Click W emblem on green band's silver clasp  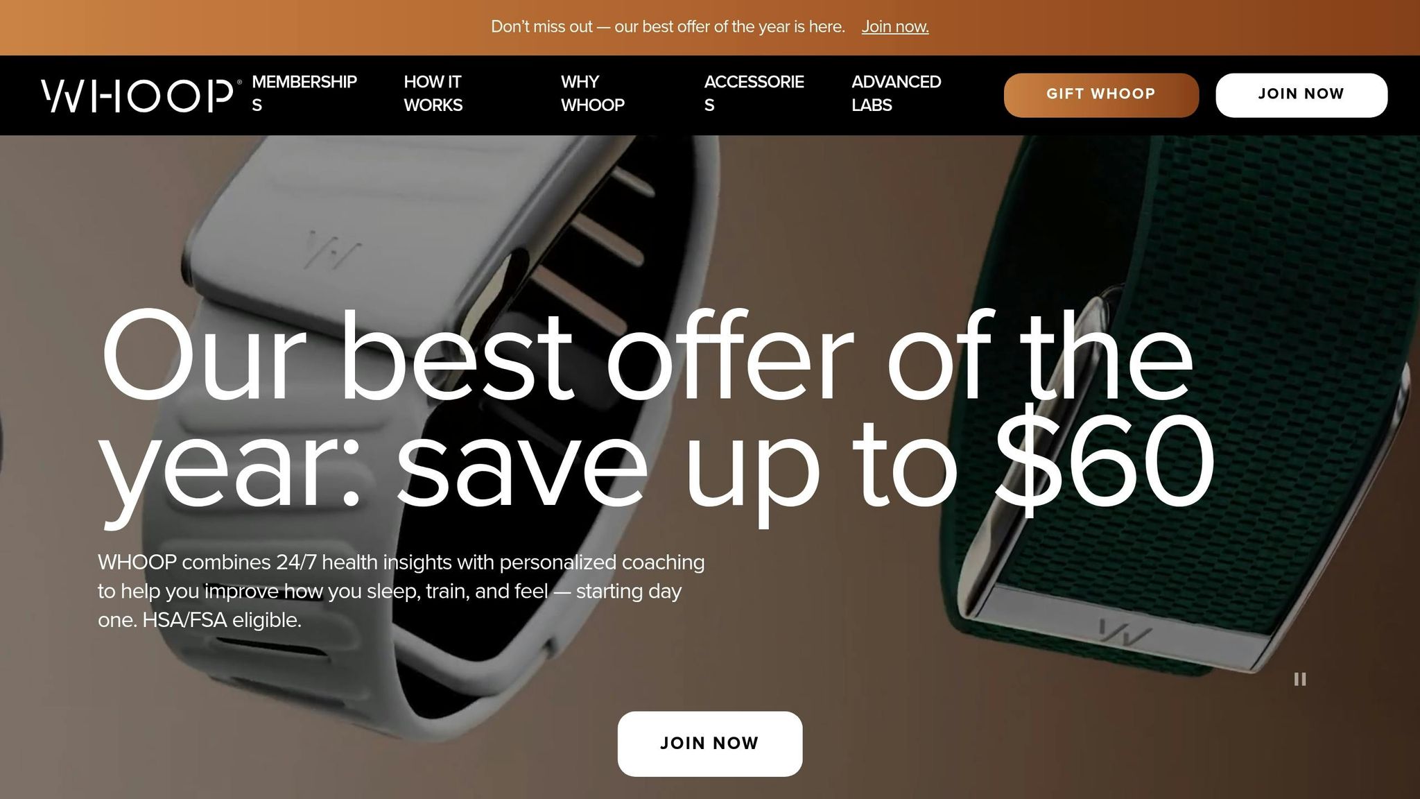click(1125, 633)
